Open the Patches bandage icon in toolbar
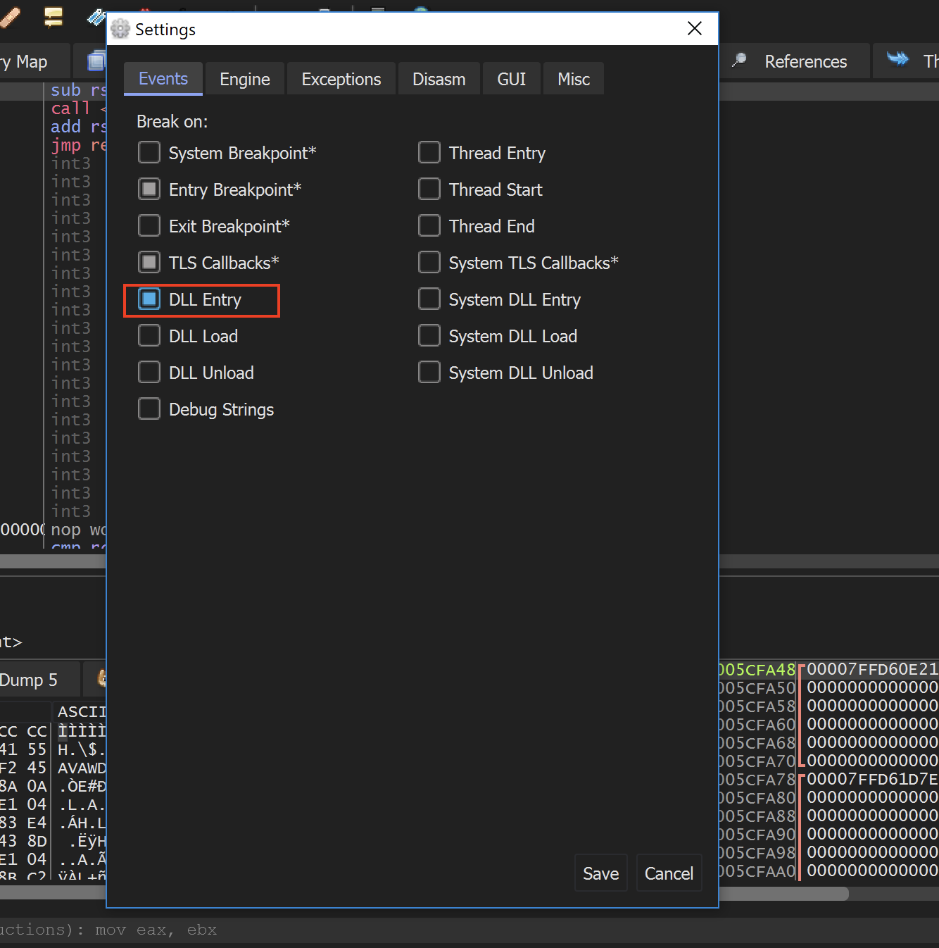Viewport: 939px width, 948px height. point(10,17)
